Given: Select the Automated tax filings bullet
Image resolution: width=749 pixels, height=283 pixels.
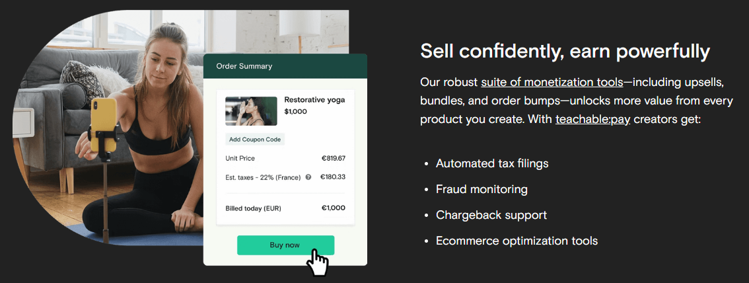Looking at the screenshot, I should pyautogui.click(x=492, y=163).
